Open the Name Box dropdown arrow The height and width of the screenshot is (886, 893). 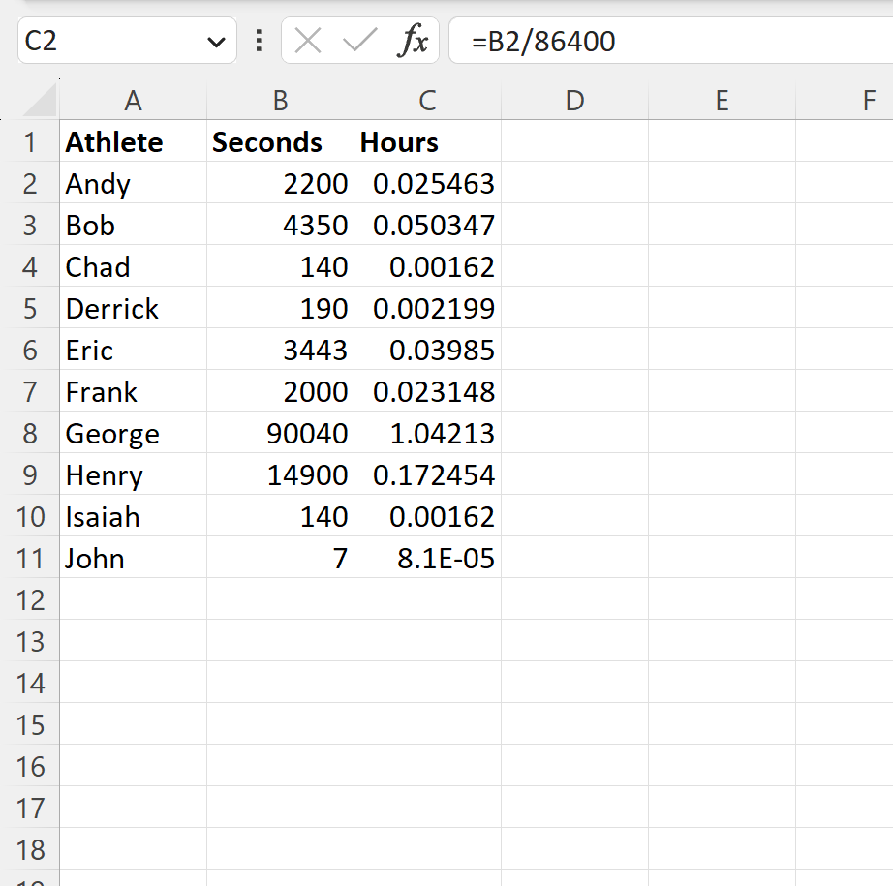coord(215,42)
